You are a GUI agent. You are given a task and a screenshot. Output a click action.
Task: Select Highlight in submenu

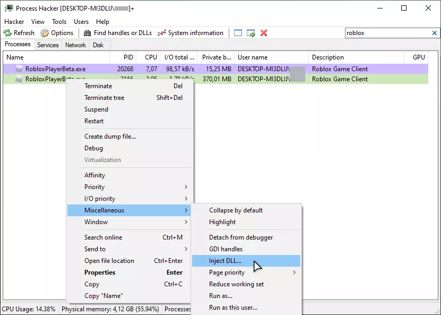[246, 222]
